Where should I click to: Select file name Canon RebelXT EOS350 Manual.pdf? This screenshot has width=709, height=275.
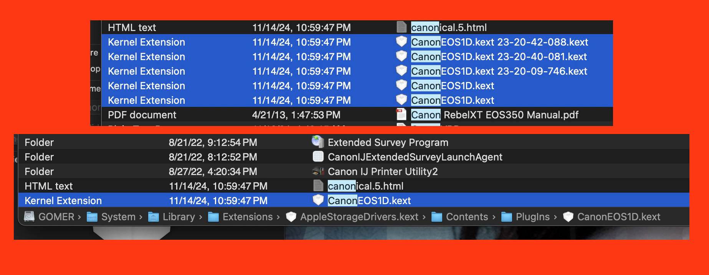coord(495,115)
